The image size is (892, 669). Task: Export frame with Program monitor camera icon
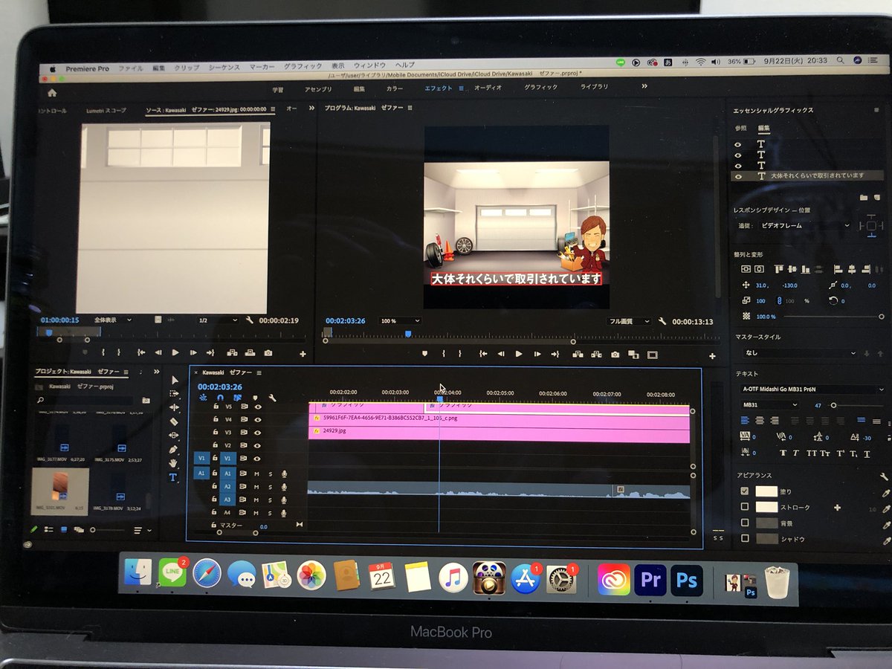pyautogui.click(x=615, y=355)
